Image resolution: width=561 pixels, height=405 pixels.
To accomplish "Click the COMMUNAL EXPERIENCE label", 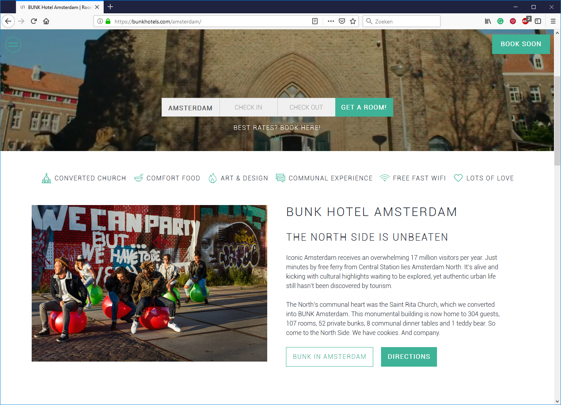I will click(x=331, y=178).
